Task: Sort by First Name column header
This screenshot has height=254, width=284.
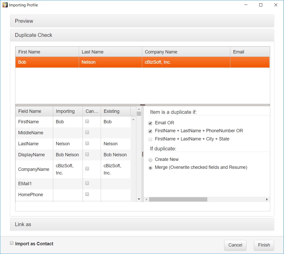Action: coord(47,52)
